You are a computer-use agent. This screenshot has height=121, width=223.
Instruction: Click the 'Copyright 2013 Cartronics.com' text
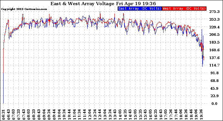tap(24, 9)
